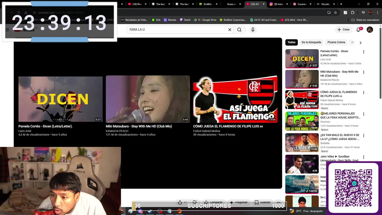Open the Chrome extensions puzzle icon

[x=352, y=13]
